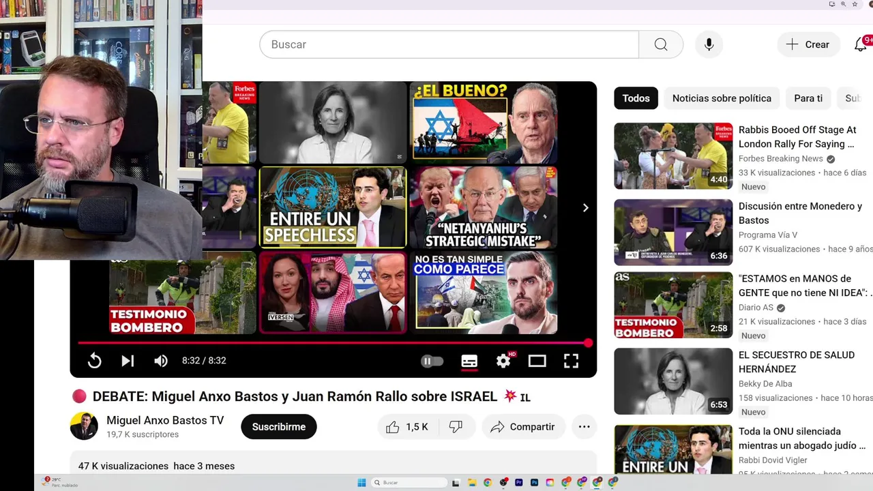The width and height of the screenshot is (873, 491).
Task: Open Miguel Anxo Bastos TV channel avatar
Action: tap(84, 426)
